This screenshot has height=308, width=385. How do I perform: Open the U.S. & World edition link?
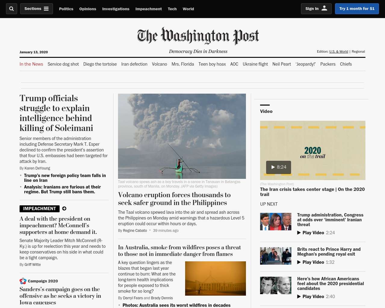(339, 51)
